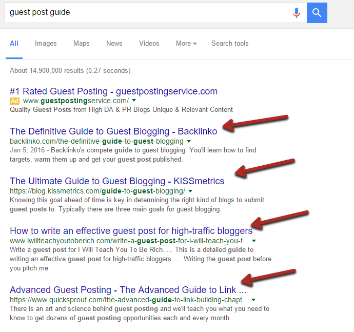
Task: Click the microphone voice search icon
Action: pos(297,13)
